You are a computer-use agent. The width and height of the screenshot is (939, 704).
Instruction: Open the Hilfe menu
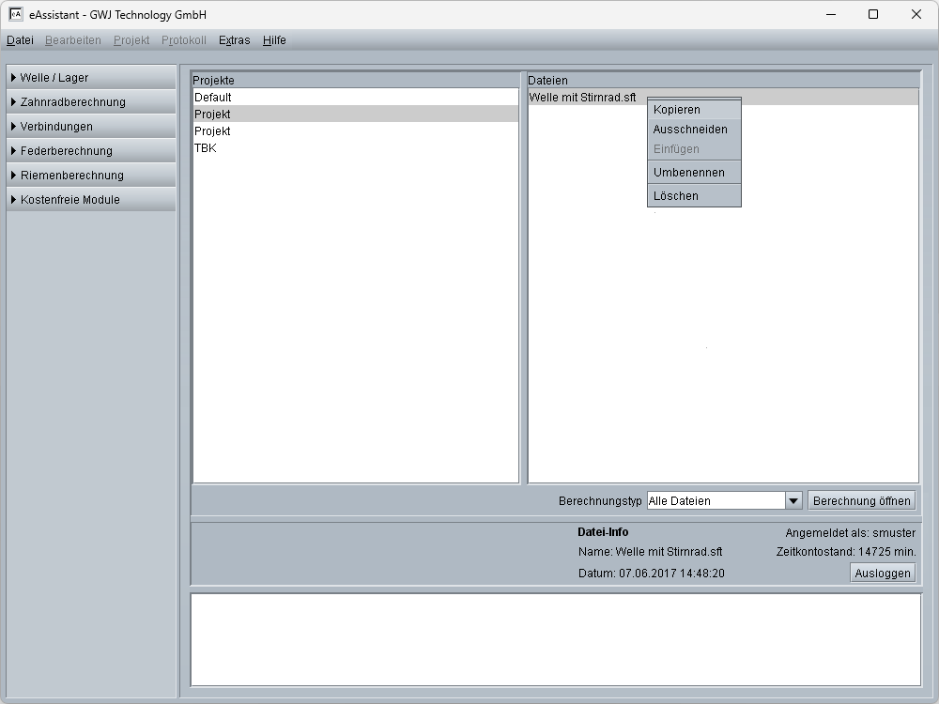point(274,40)
